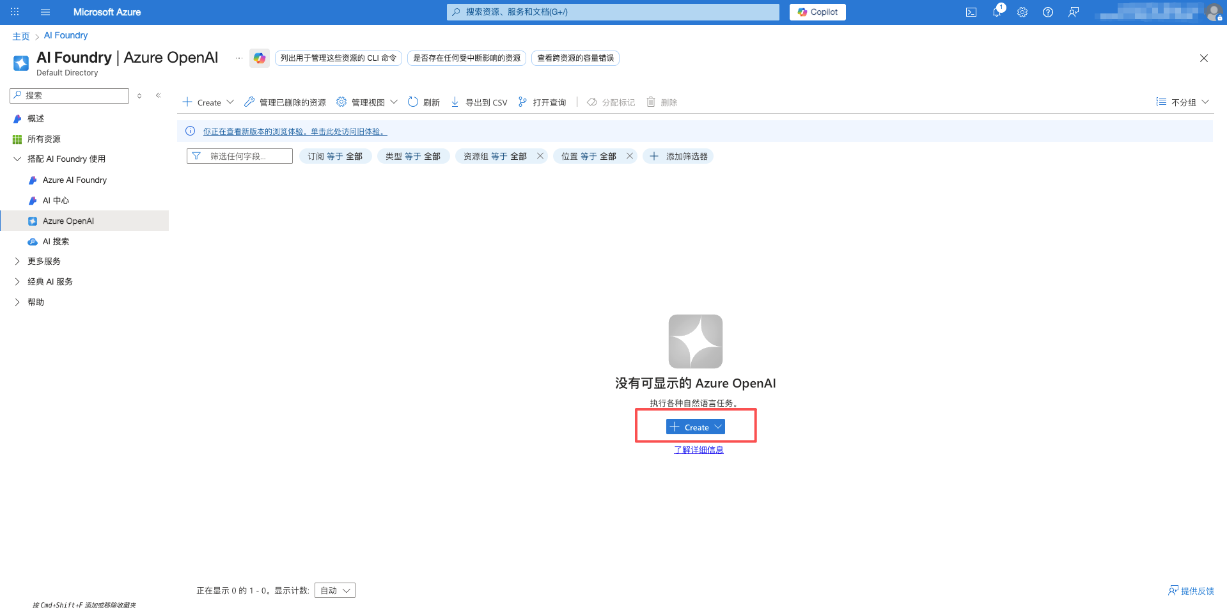This screenshot has width=1227, height=612.
Task: Open the 自动 display count dropdown
Action: pyautogui.click(x=334, y=590)
